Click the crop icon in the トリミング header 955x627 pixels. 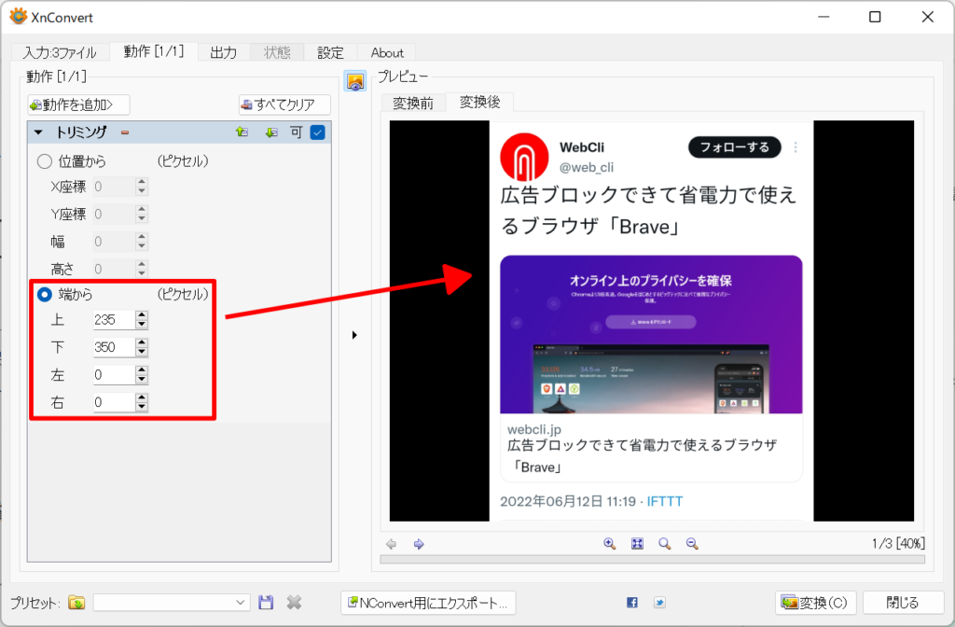298,132
